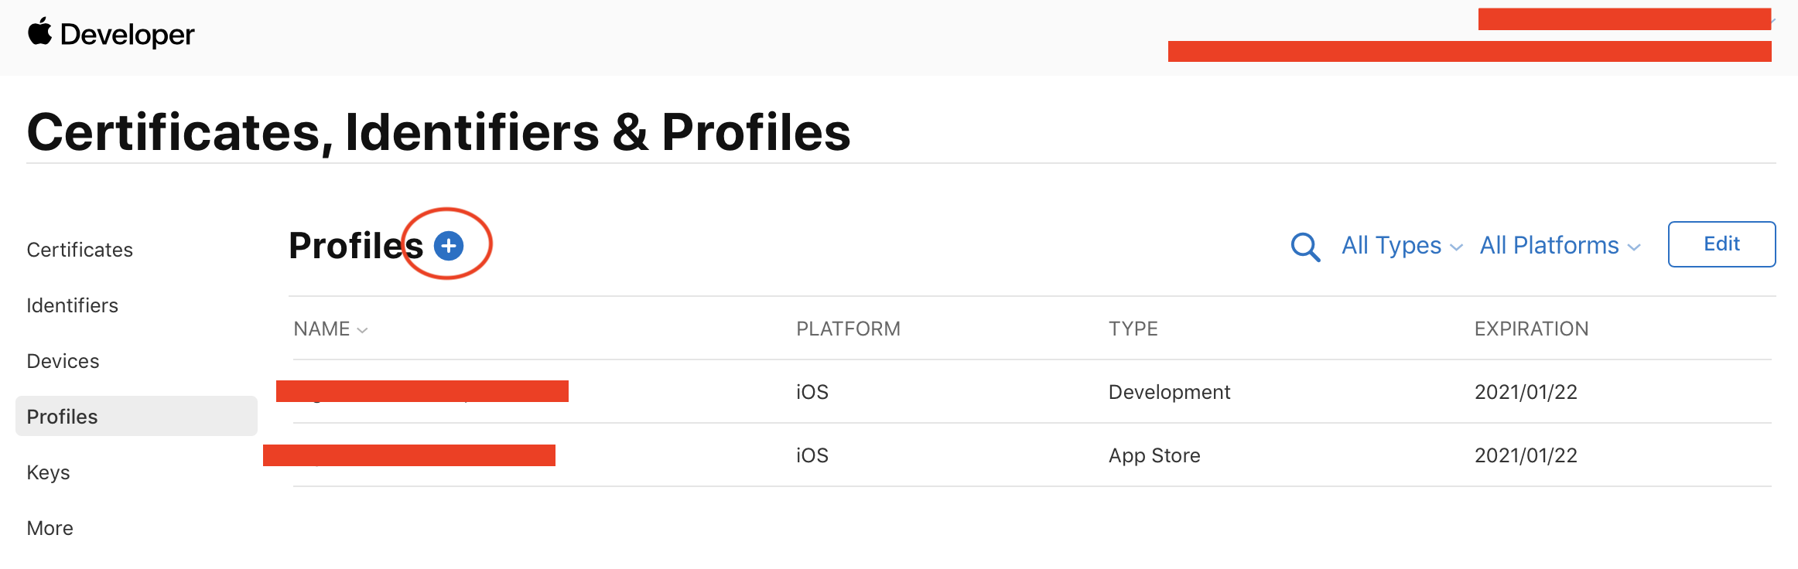Click the blue plus icon to add profile
The image size is (1798, 569).
coord(449,246)
